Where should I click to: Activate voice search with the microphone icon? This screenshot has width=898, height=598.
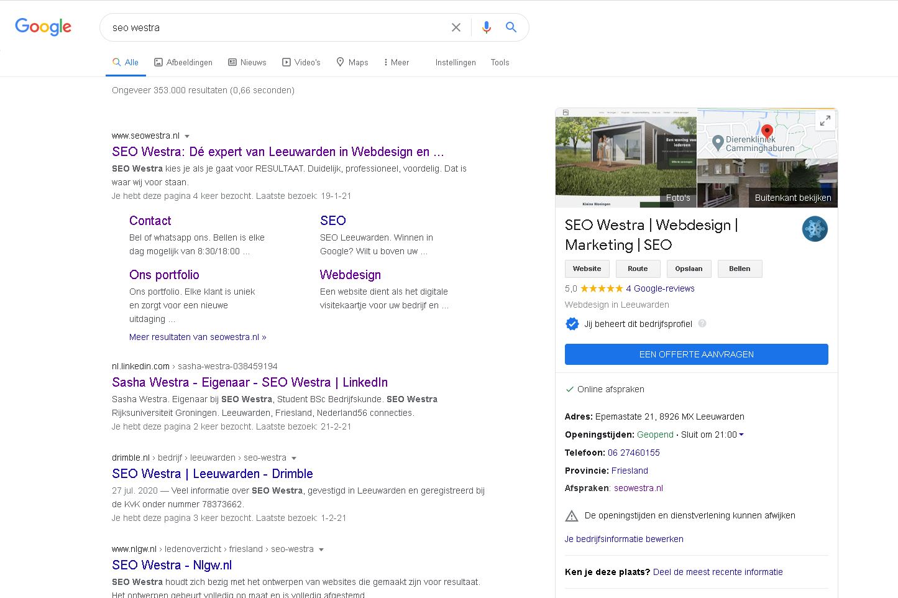click(x=486, y=27)
